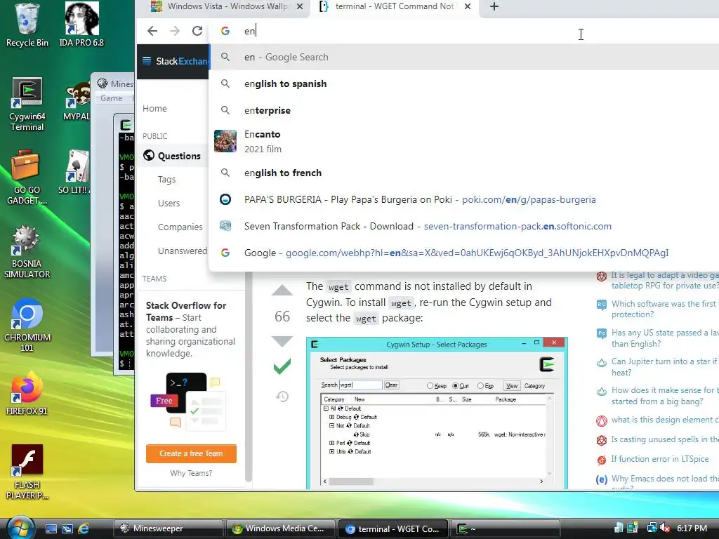Select the Windows Media Center taskbar button
Screen dimensions: 719x539
point(280,528)
